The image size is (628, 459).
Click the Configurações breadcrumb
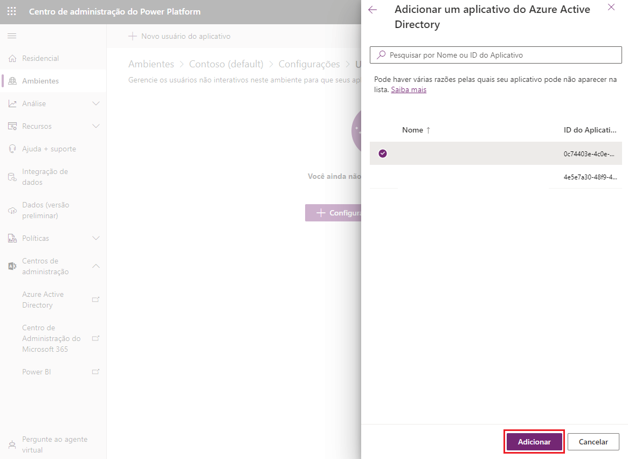(309, 64)
